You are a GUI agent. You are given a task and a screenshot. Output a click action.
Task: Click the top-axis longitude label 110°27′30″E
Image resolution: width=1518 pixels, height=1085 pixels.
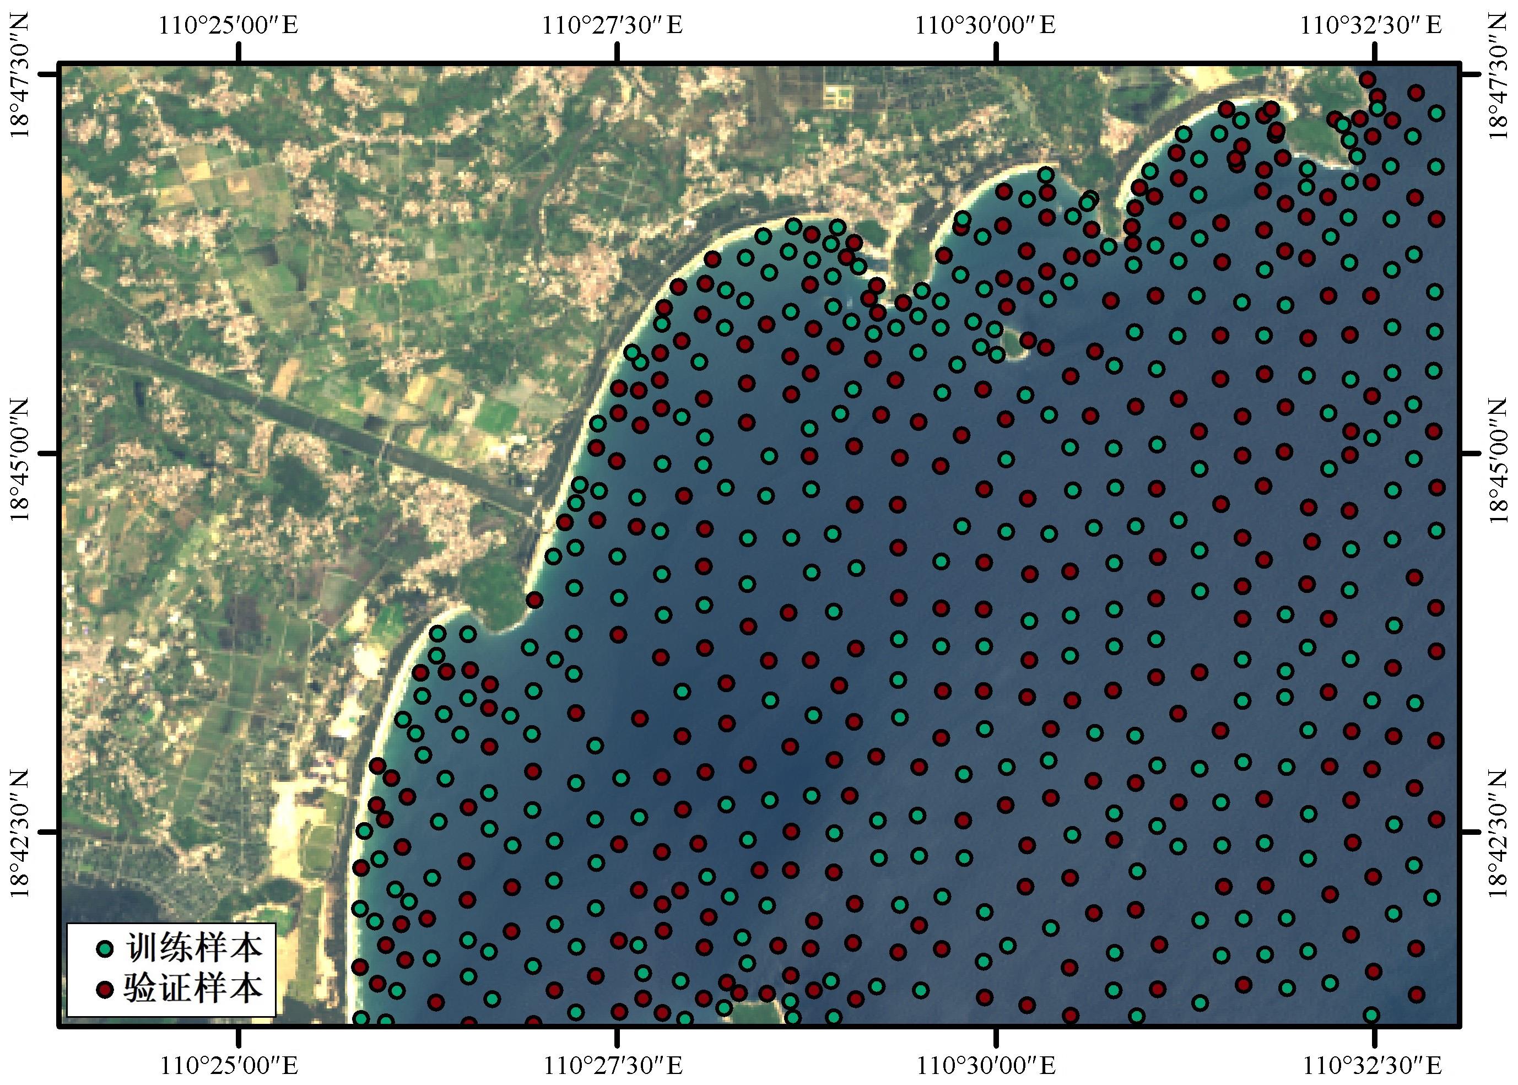pyautogui.click(x=613, y=26)
